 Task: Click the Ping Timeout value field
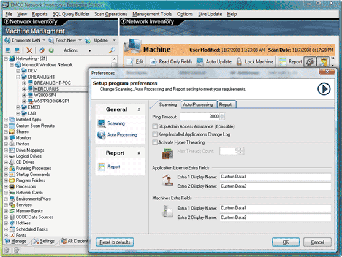click(200, 117)
